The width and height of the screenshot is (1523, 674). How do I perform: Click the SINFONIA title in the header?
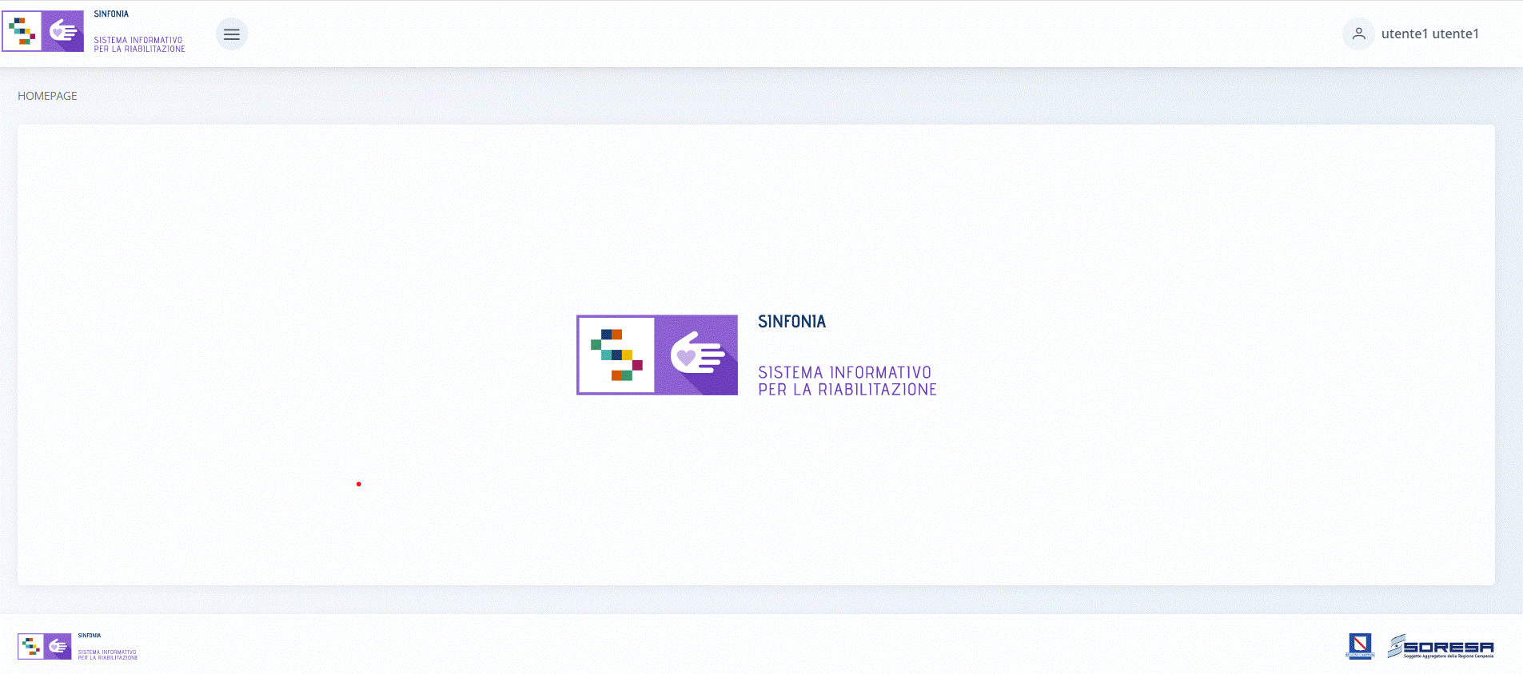(111, 14)
